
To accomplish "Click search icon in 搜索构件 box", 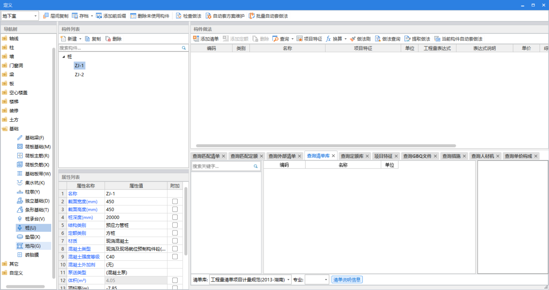I will [184, 48].
